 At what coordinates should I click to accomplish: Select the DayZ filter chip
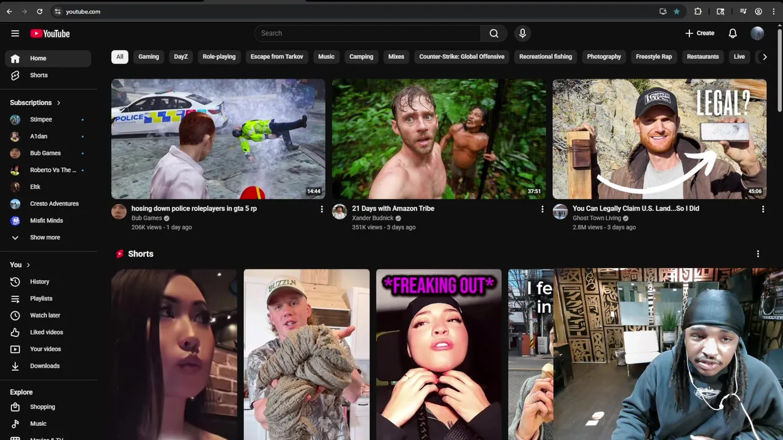point(180,57)
